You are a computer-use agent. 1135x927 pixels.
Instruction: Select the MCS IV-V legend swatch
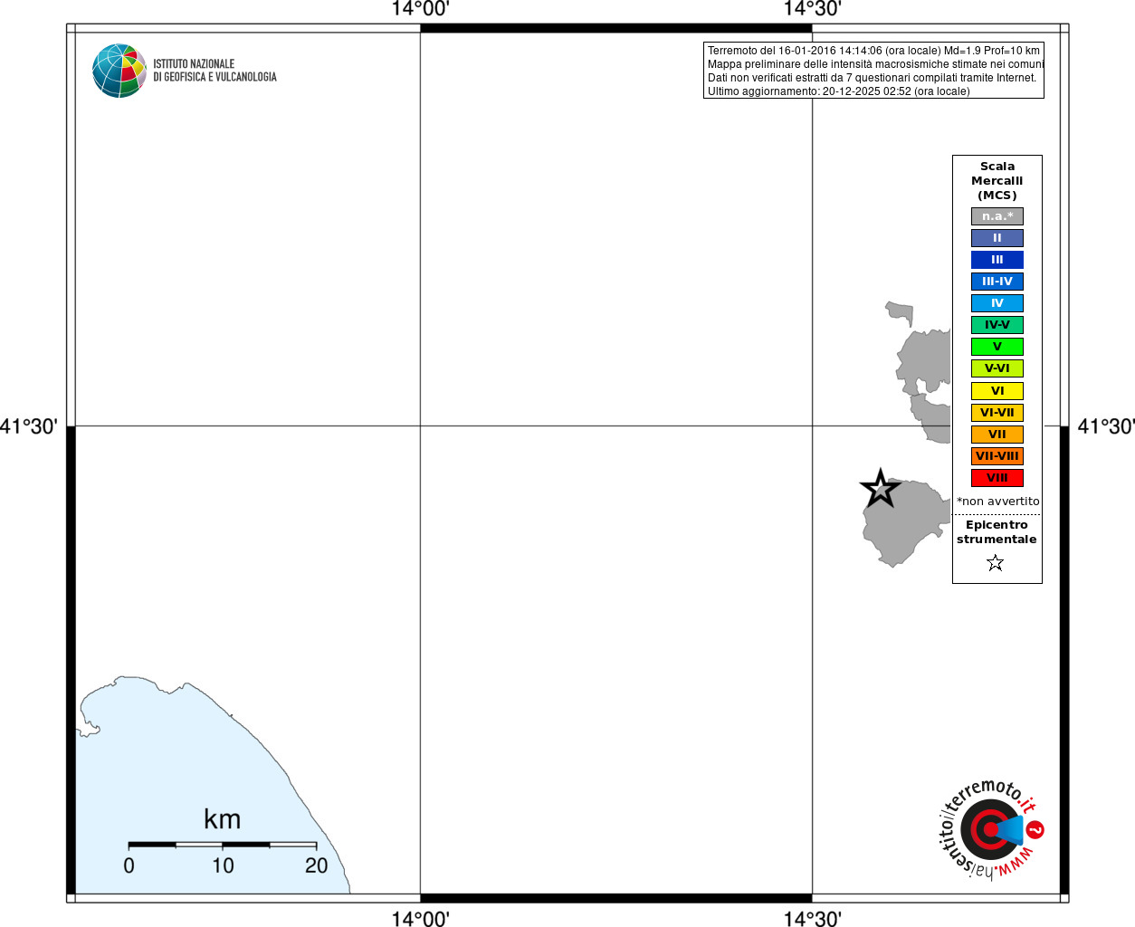tap(997, 325)
